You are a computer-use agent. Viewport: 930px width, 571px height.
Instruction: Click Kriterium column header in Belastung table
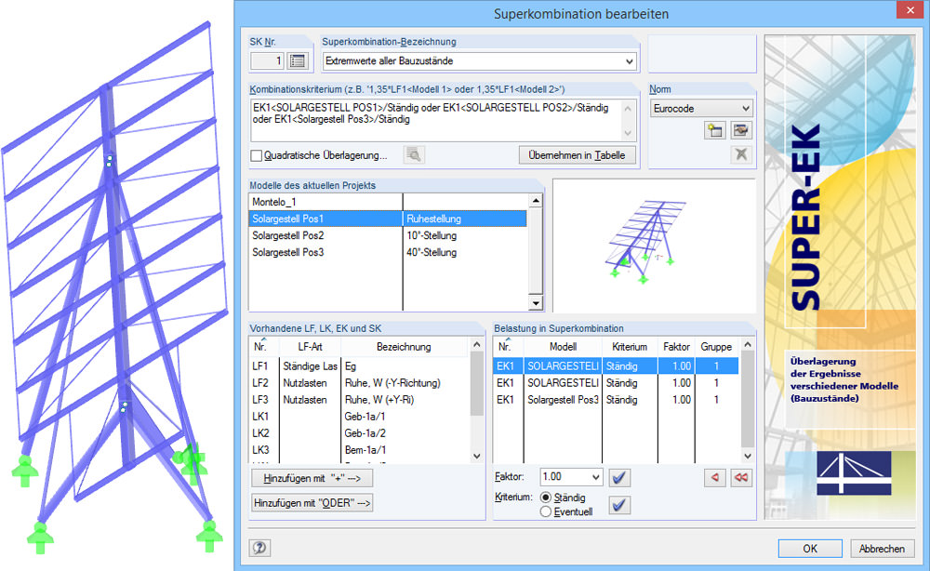tap(630, 347)
